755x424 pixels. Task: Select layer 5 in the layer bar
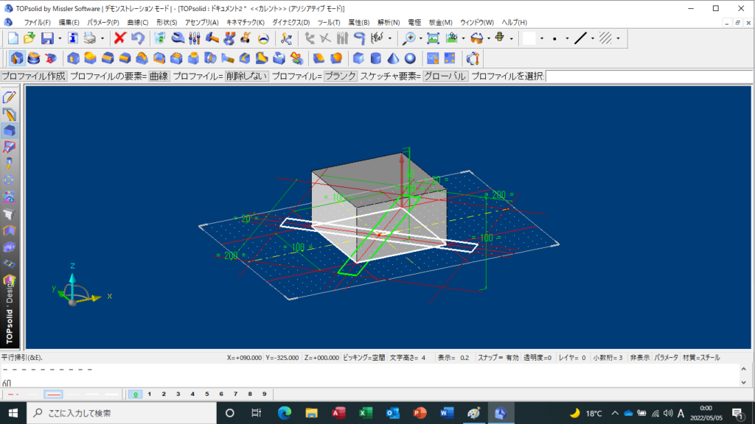click(x=207, y=395)
